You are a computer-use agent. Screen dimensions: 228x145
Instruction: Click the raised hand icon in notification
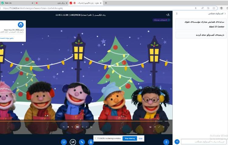click(x=21, y=25)
